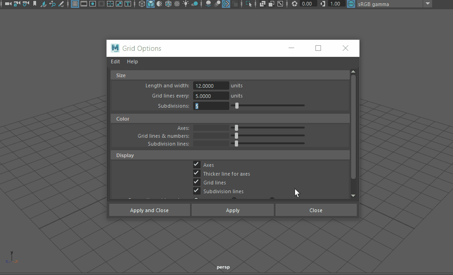Disable the Subdivision lines checkbox
The width and height of the screenshot is (453, 275).
click(x=196, y=191)
